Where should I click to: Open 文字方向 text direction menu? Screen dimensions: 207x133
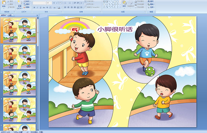coord(90,1)
